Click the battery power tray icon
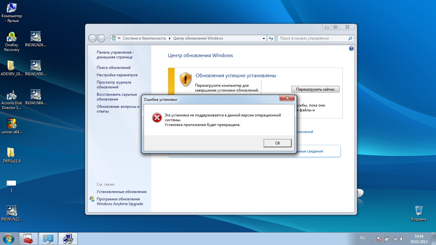 point(387,239)
